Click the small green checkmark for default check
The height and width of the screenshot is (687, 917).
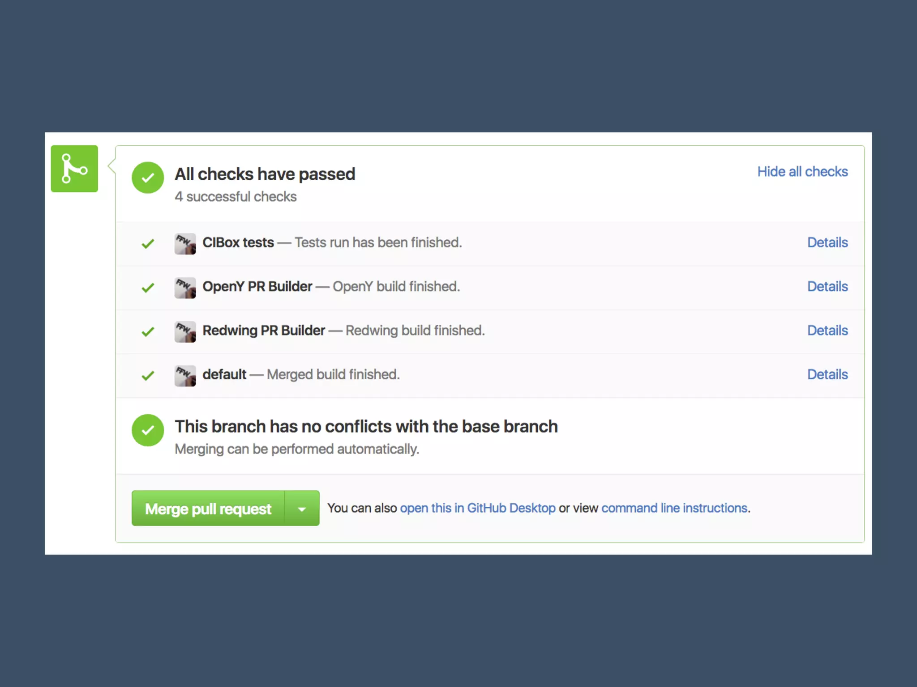148,376
